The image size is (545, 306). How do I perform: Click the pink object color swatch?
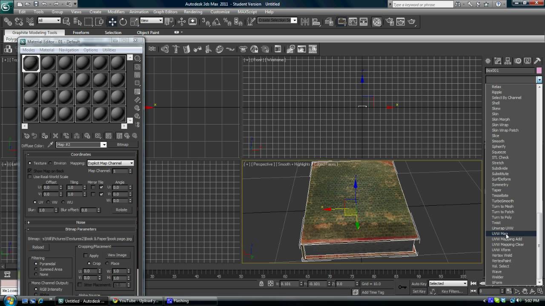coord(539,71)
